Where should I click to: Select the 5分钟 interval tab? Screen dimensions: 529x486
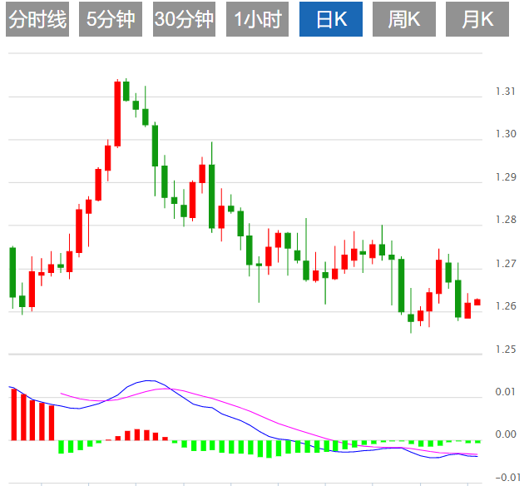(111, 19)
